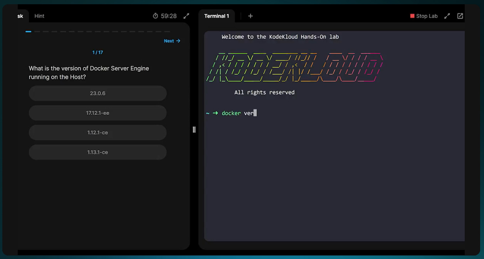
Task: Choose answer 17.12.1-ee
Action: [97, 113]
